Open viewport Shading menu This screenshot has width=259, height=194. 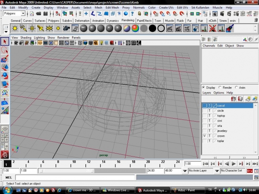point(26,38)
